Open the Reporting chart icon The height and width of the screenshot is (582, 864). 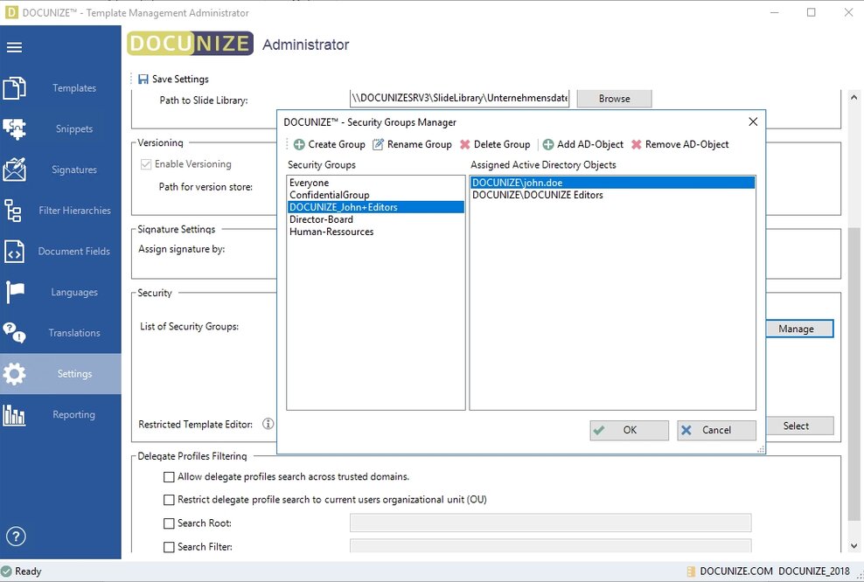point(15,415)
